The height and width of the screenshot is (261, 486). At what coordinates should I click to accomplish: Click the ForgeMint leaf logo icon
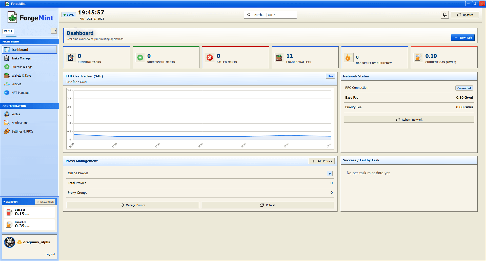click(12, 17)
